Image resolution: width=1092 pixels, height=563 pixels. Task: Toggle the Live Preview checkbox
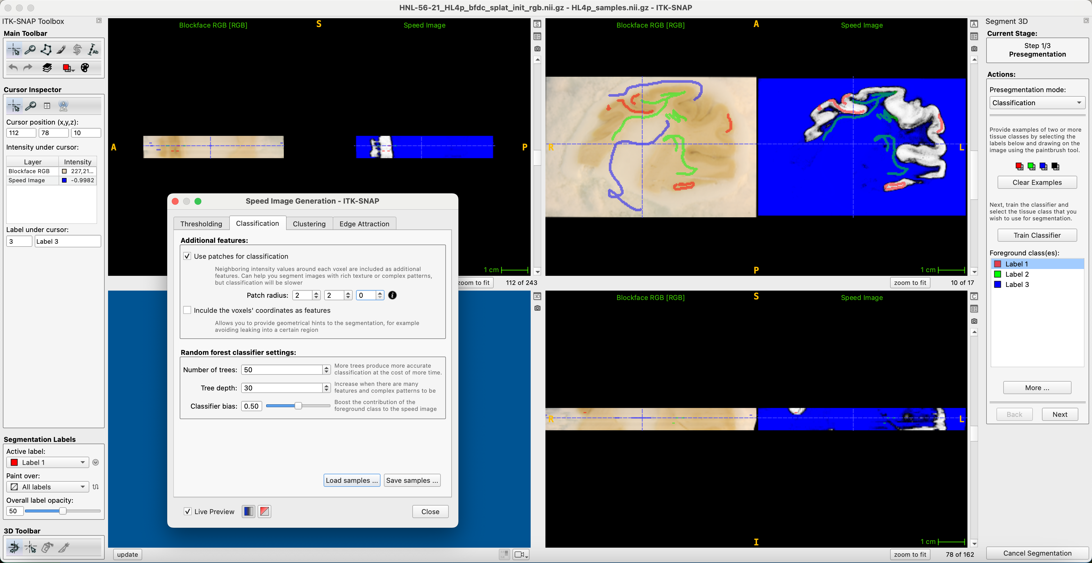(187, 512)
